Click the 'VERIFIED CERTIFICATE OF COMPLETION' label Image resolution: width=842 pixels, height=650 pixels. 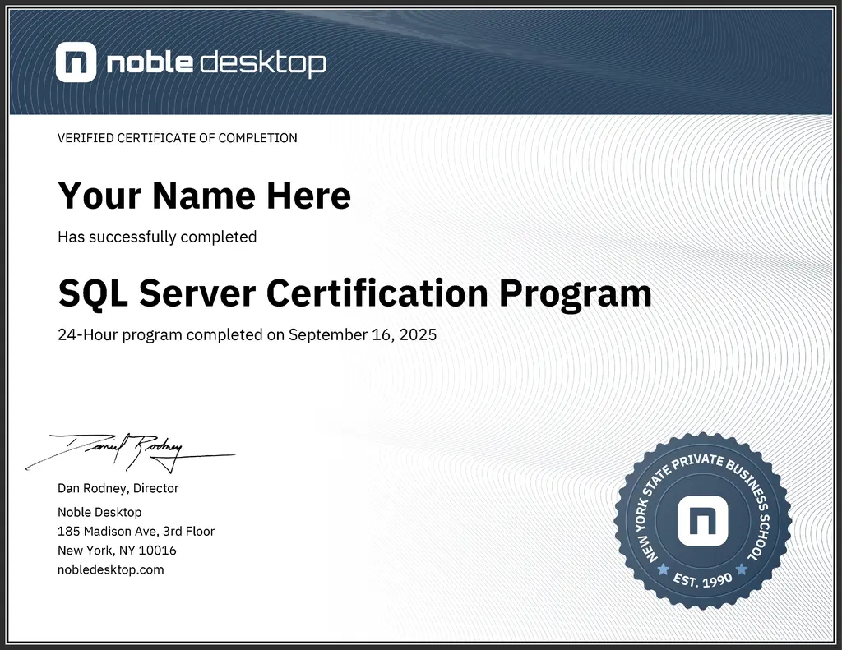tap(177, 138)
